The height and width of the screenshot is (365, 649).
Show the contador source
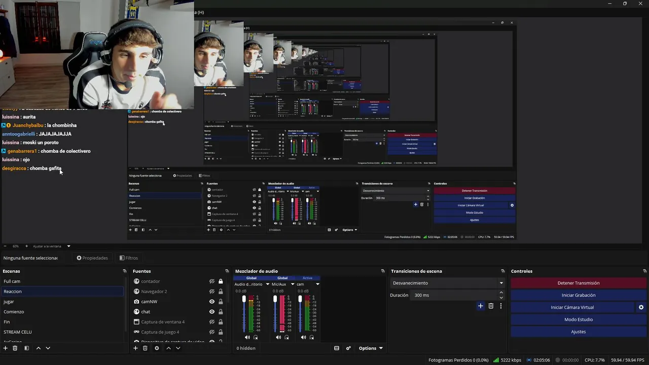point(212,281)
